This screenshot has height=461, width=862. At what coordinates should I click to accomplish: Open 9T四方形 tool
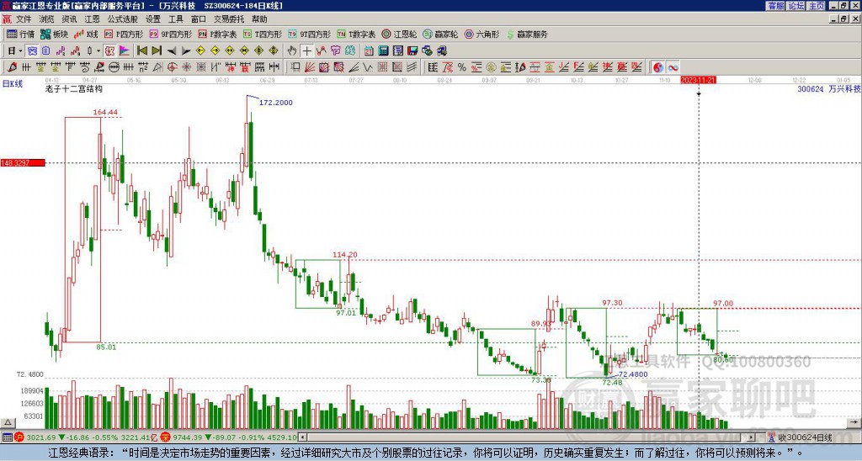(x=310, y=34)
